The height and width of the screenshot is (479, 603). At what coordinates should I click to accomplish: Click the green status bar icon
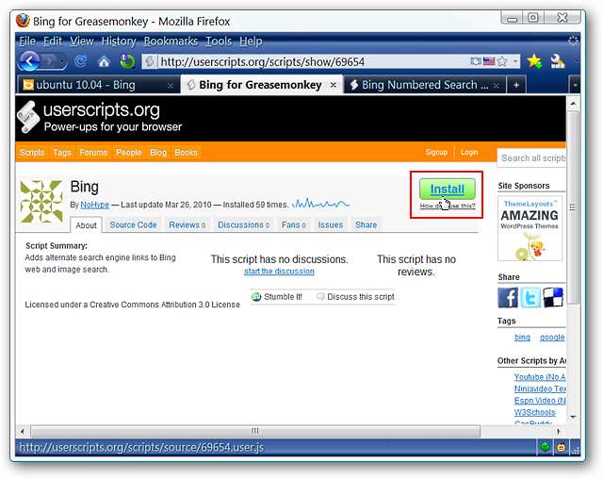tap(545, 447)
